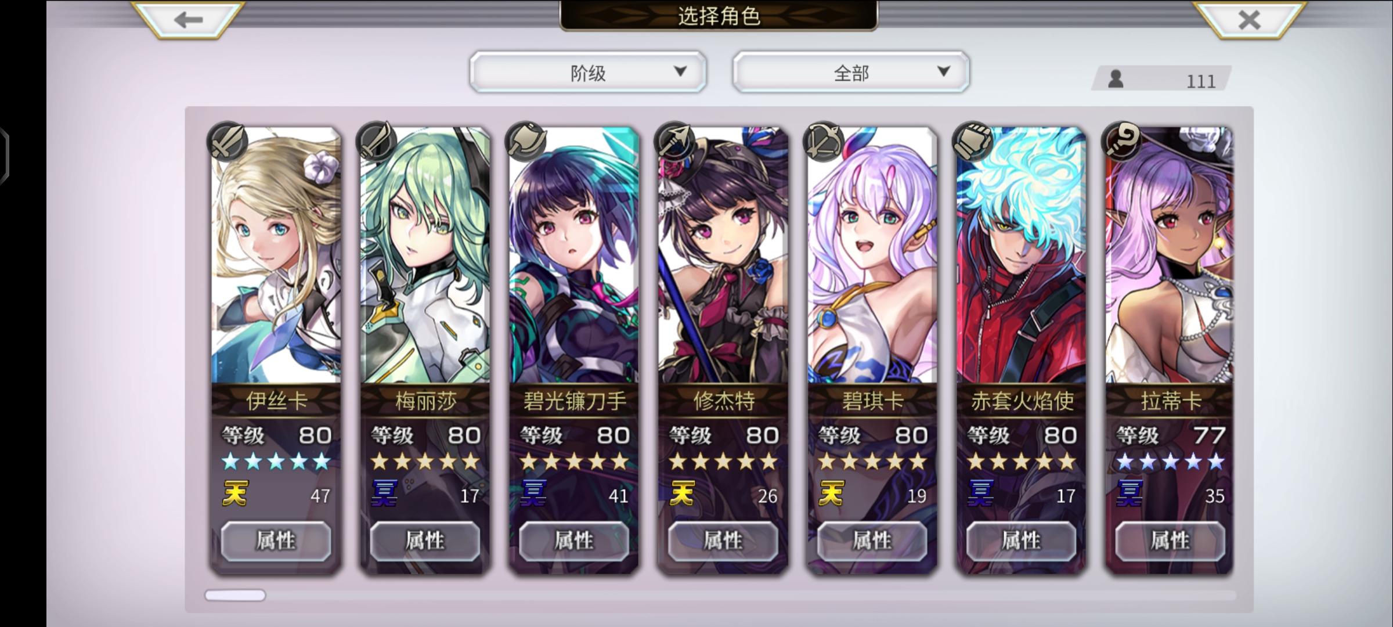Click the spear weapon icon on 修杰特

coord(674,141)
